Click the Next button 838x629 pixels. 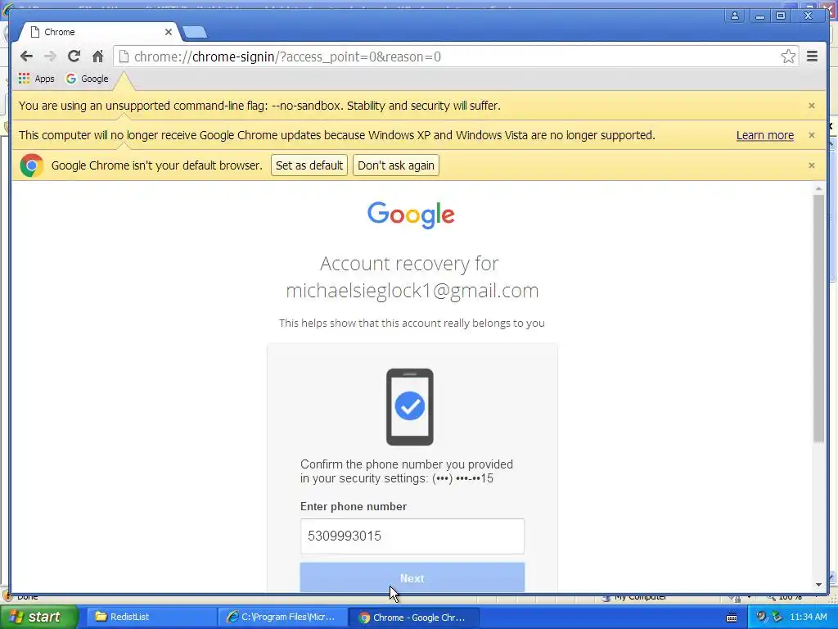412,577
